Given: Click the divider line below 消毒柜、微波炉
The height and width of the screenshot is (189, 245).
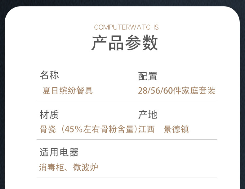Looking at the screenshot, I should pyautogui.click(x=127, y=177).
